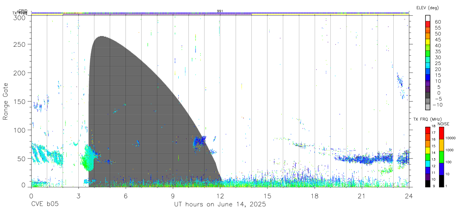Select the blue NOISE swatch between 100 and 10
This screenshot has height=212, width=460.
point(441,169)
